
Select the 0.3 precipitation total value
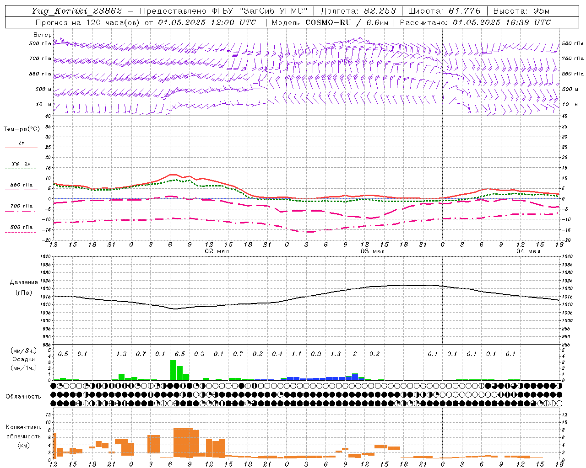point(199,354)
